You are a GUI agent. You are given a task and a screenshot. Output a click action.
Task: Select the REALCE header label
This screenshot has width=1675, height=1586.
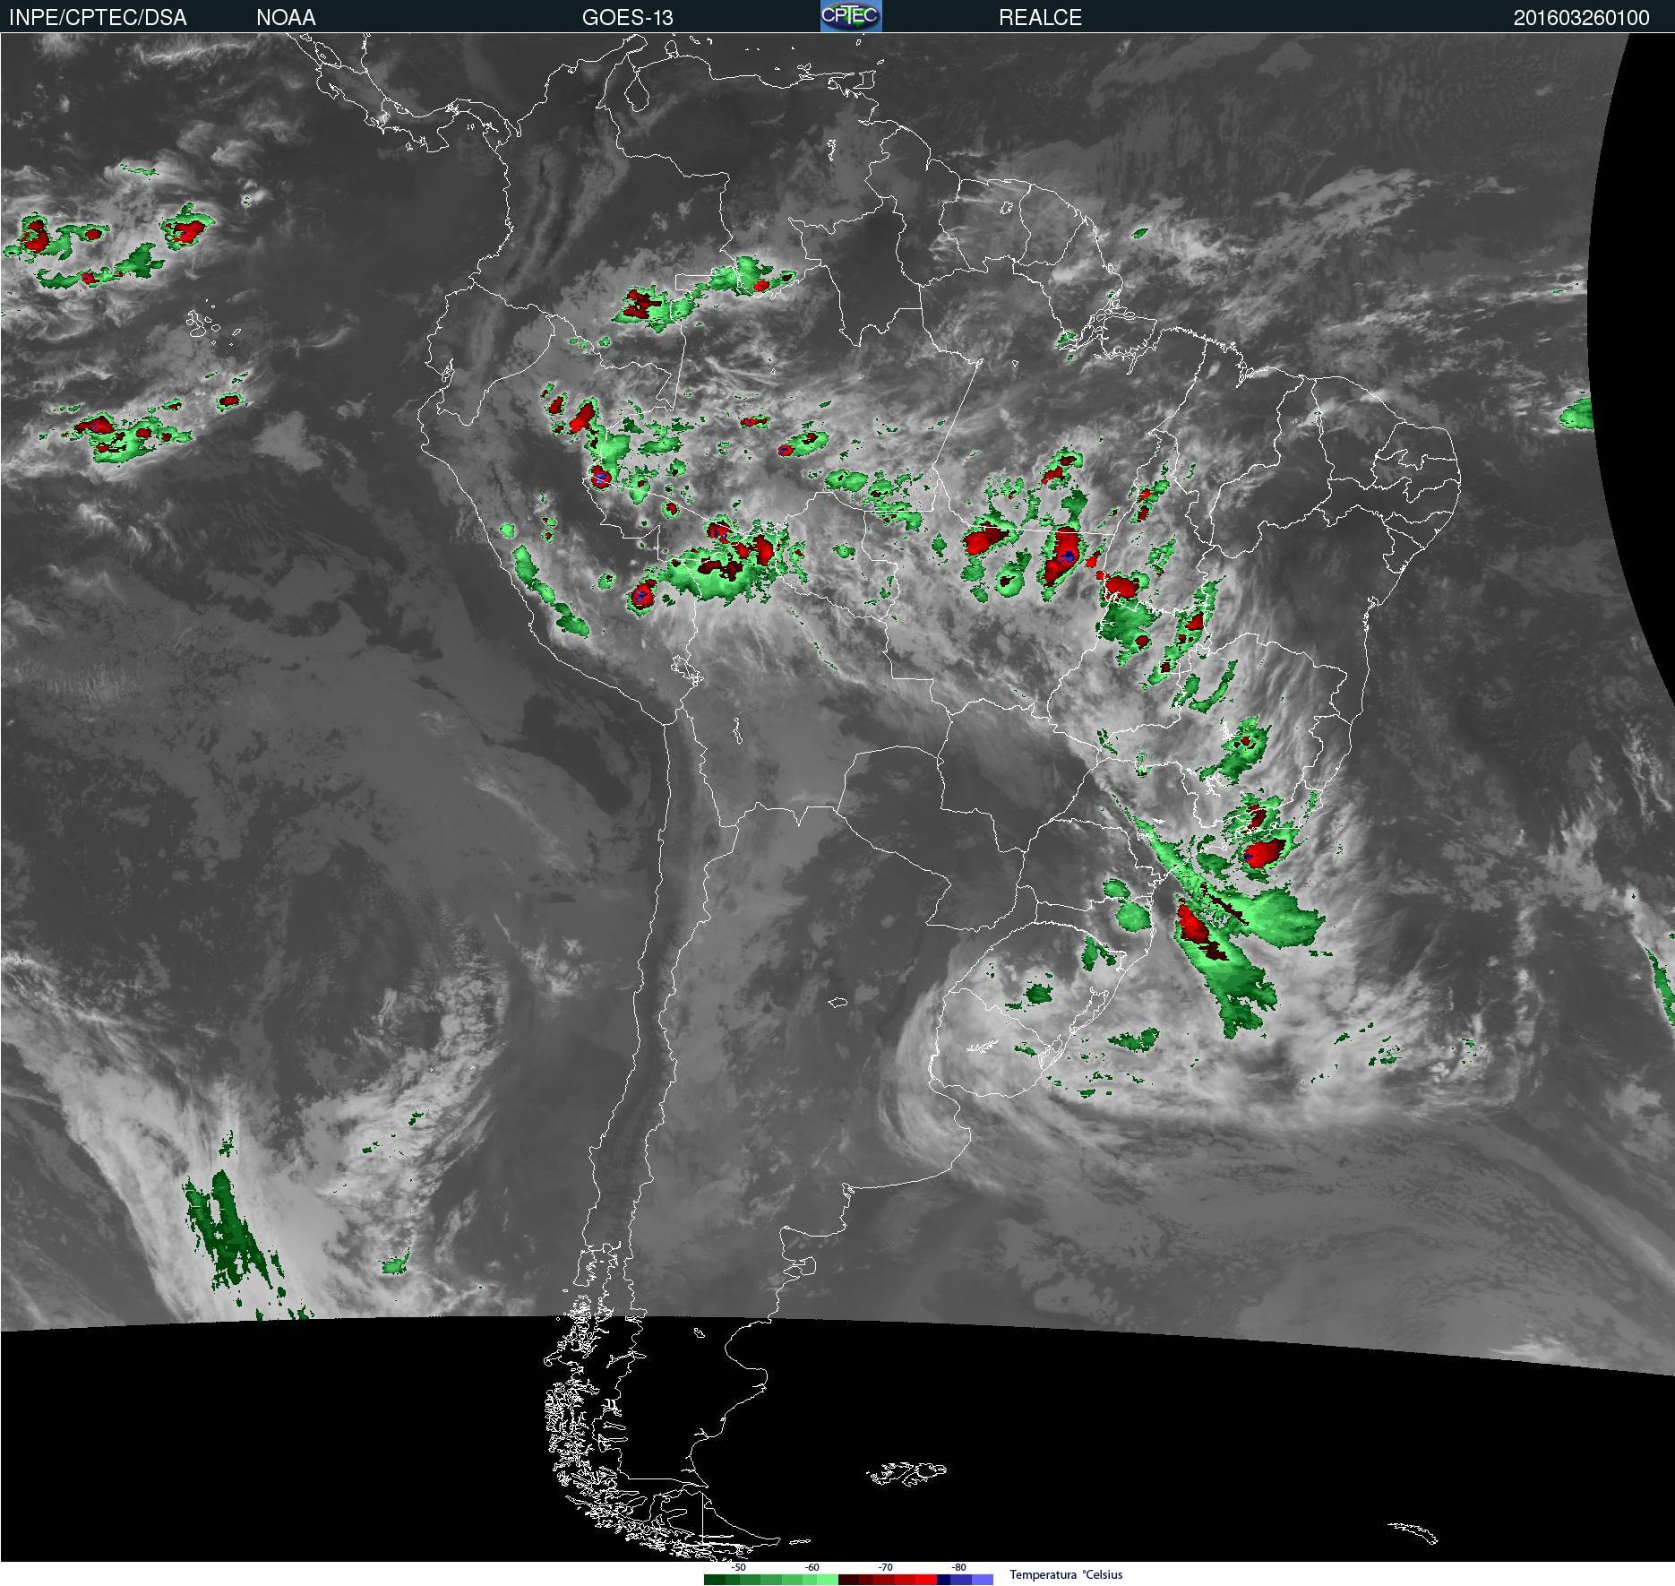(1040, 18)
